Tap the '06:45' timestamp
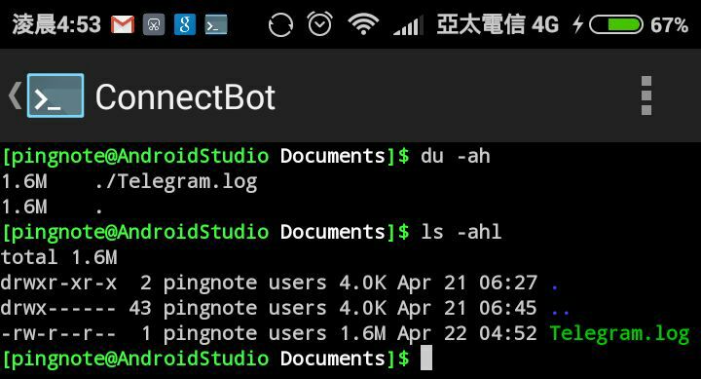The image size is (701, 379). (508, 308)
